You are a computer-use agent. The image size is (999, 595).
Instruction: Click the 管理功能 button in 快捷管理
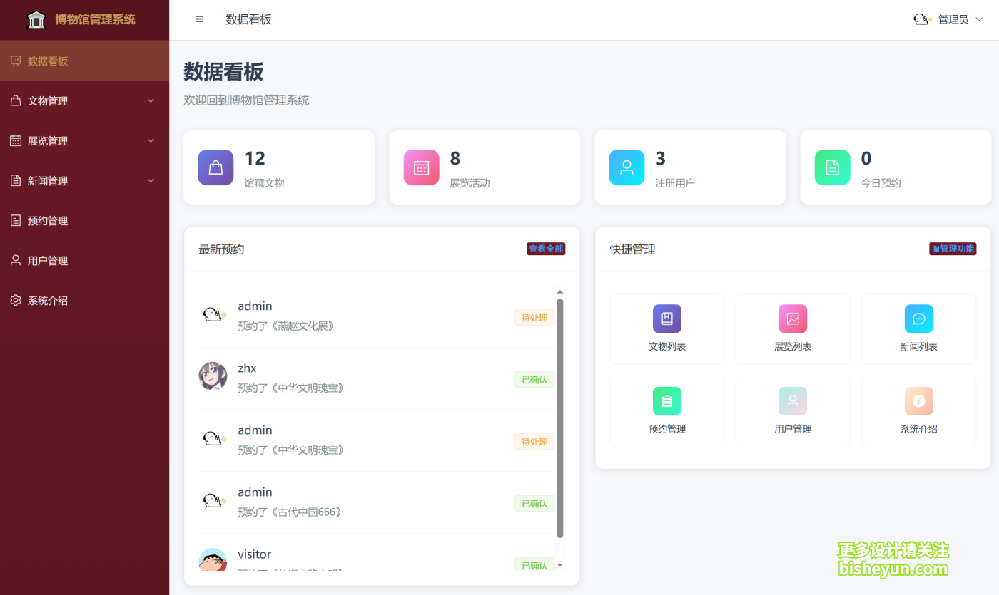[952, 248]
